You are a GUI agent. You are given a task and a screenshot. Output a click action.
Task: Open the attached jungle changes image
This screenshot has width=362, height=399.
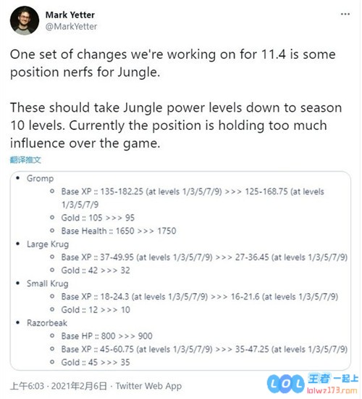click(x=180, y=271)
